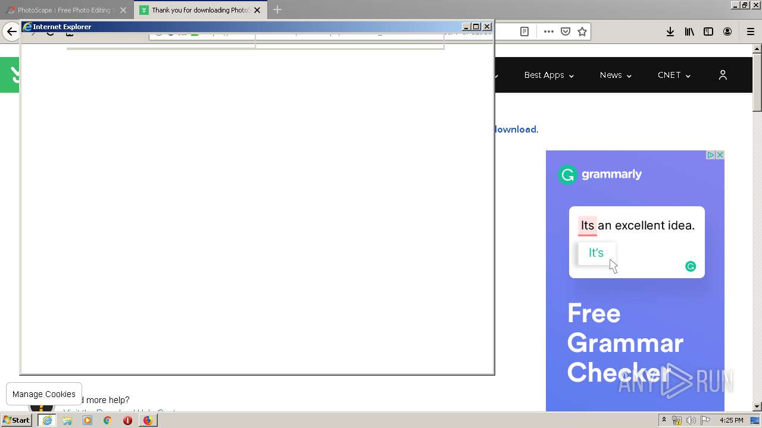
Task: Open Firefox account icon
Action: tap(727, 32)
